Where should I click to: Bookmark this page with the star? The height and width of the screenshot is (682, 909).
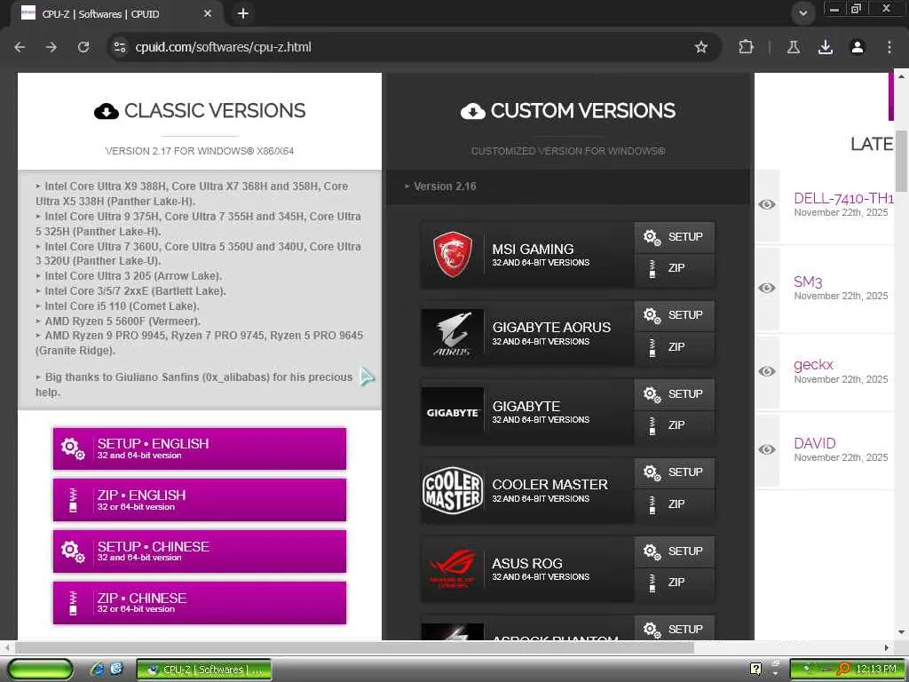[701, 47]
